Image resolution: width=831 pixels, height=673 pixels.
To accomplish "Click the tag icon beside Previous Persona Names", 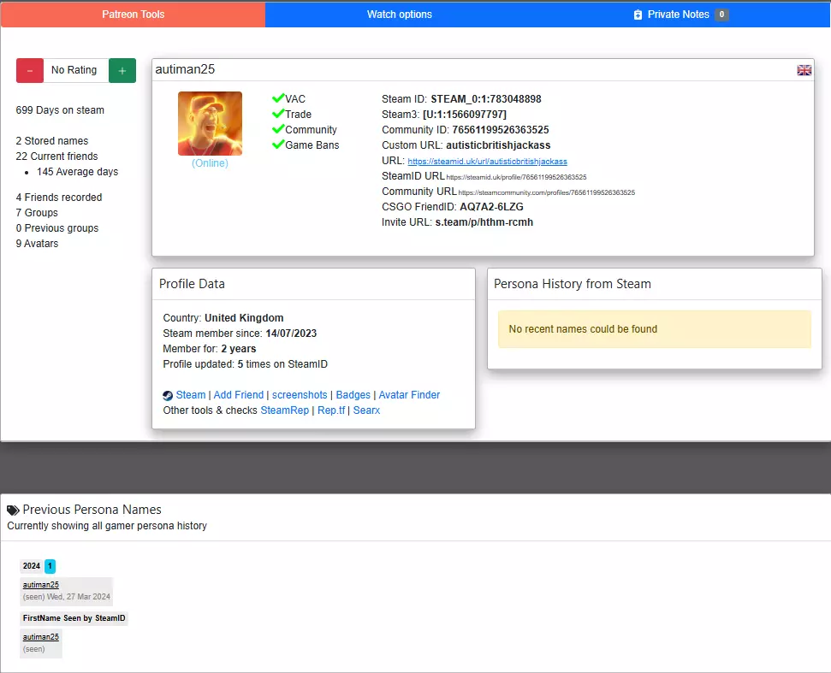I will pyautogui.click(x=13, y=511).
